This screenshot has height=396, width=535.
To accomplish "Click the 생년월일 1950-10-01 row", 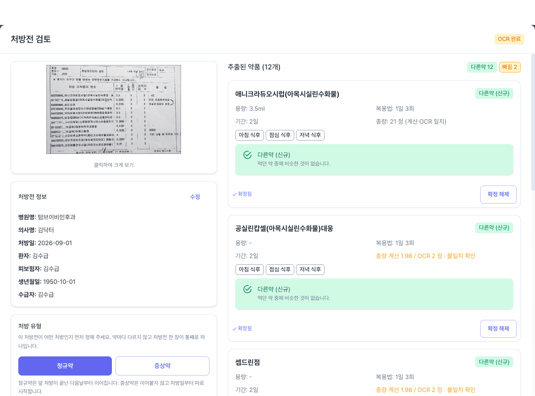I will point(47,282).
